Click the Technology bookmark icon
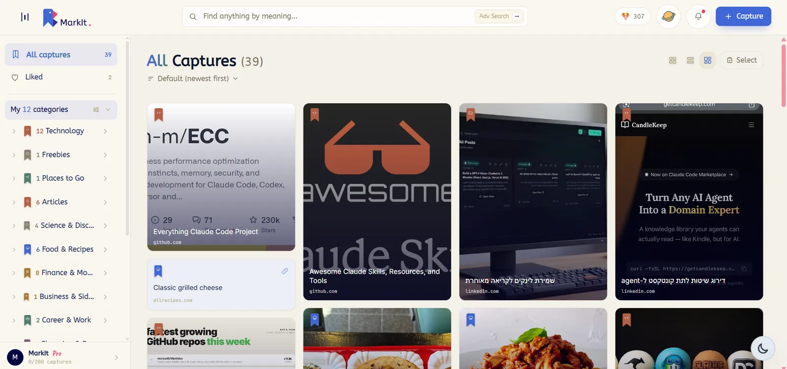This screenshot has width=787, height=369. [28, 131]
